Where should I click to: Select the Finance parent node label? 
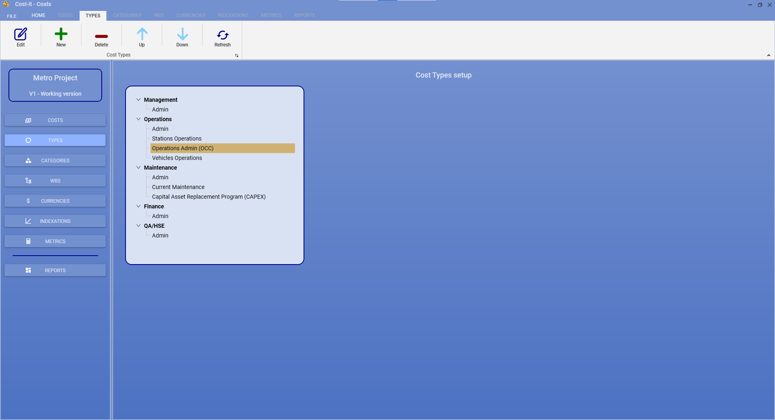pos(154,206)
